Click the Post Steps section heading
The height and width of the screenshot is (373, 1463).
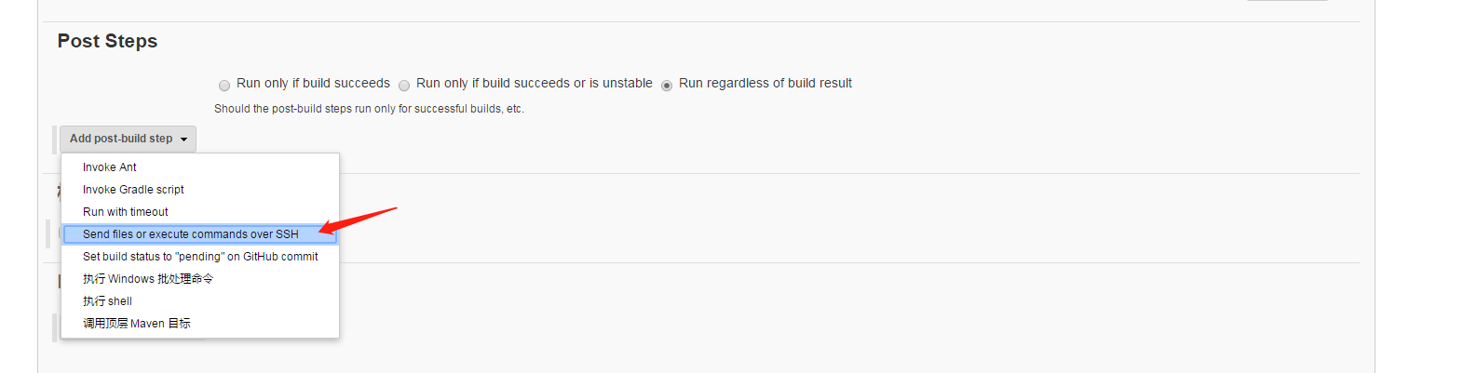pos(107,41)
